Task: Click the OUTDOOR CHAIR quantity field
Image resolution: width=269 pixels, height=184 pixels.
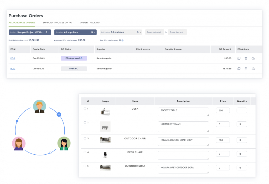Action: (242, 140)
